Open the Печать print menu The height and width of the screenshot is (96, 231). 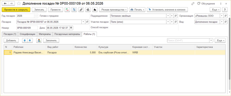coord(137,9)
